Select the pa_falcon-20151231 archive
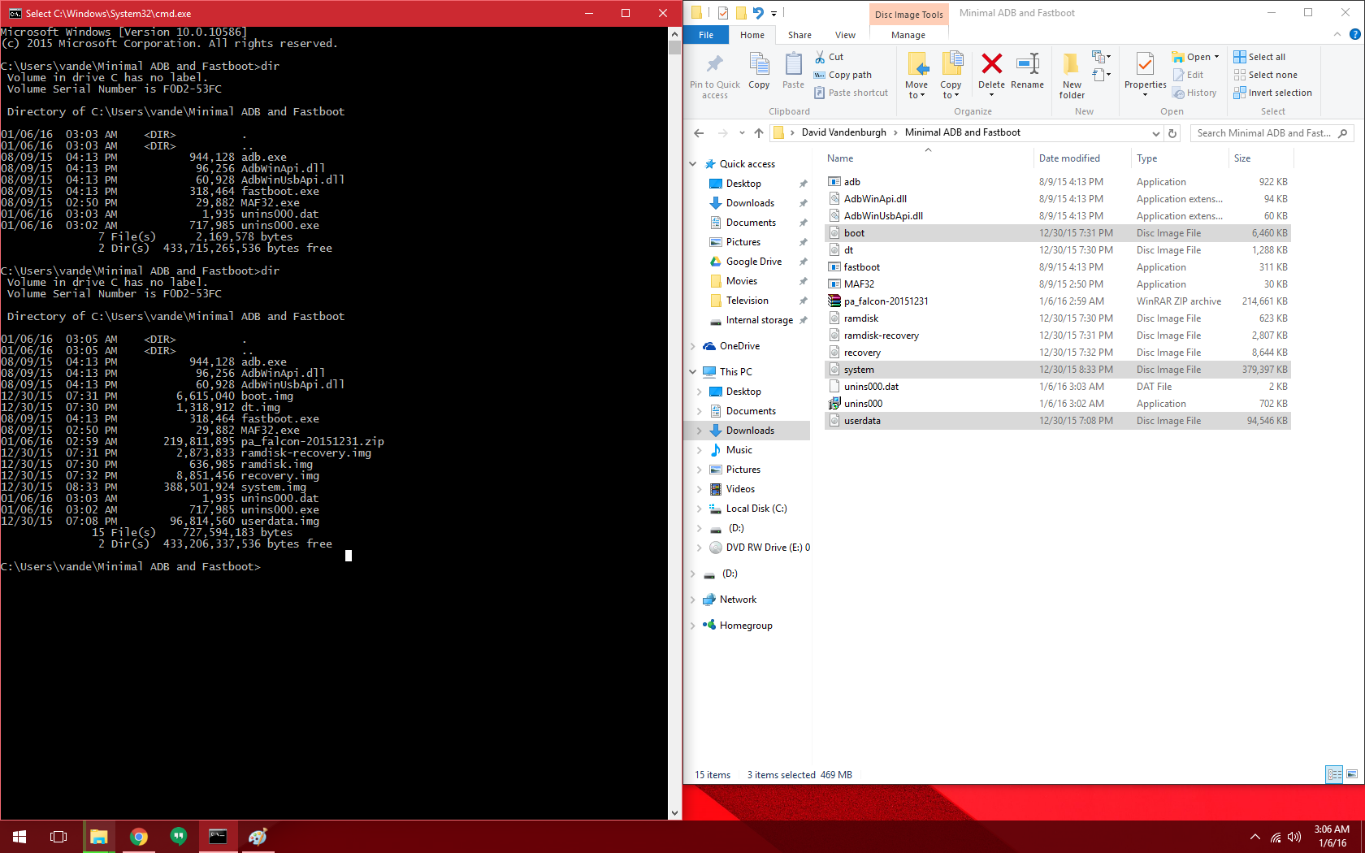The image size is (1365, 853). 1058,301
